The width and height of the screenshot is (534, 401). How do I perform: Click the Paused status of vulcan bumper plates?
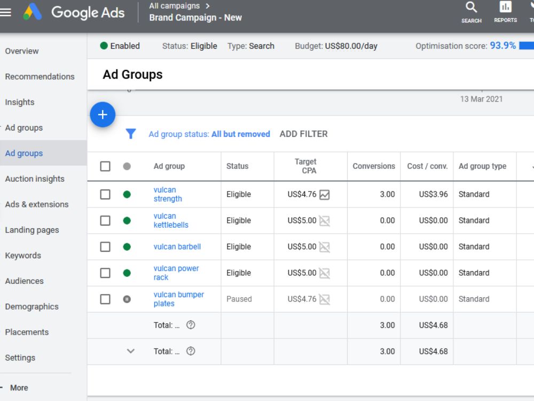[239, 299]
